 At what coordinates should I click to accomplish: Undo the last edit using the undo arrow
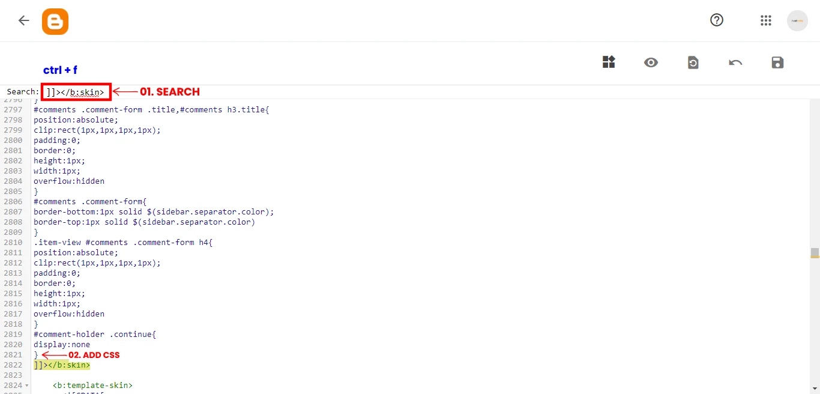(x=735, y=62)
